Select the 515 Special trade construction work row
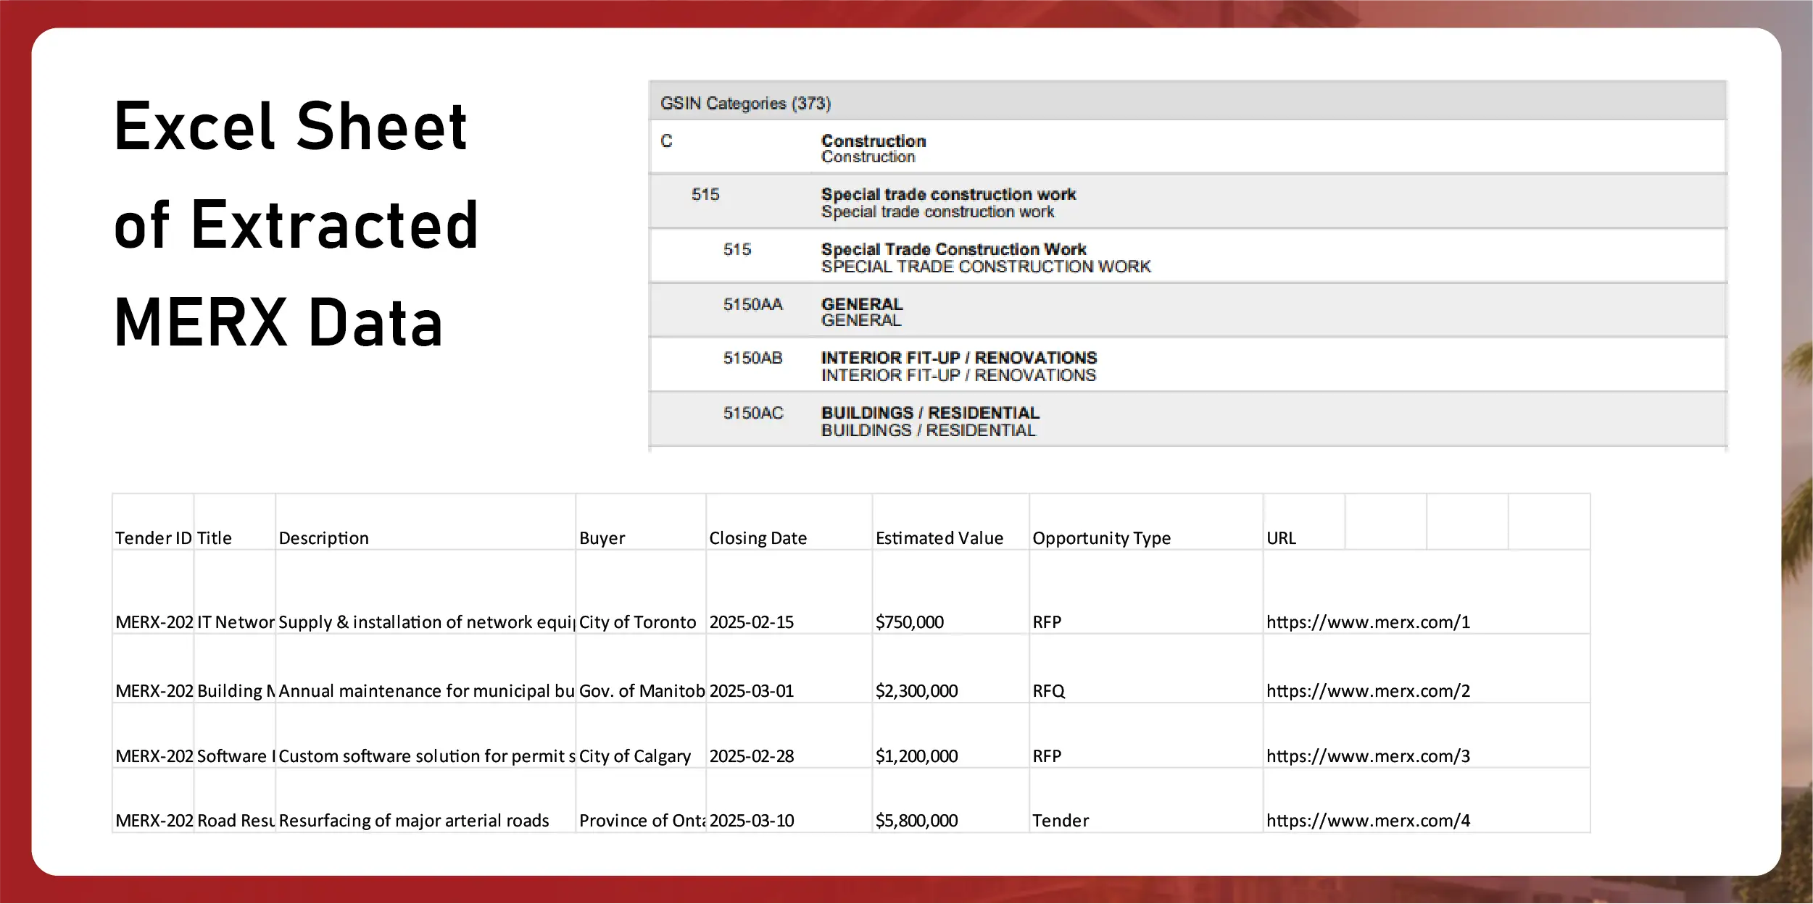 point(947,203)
